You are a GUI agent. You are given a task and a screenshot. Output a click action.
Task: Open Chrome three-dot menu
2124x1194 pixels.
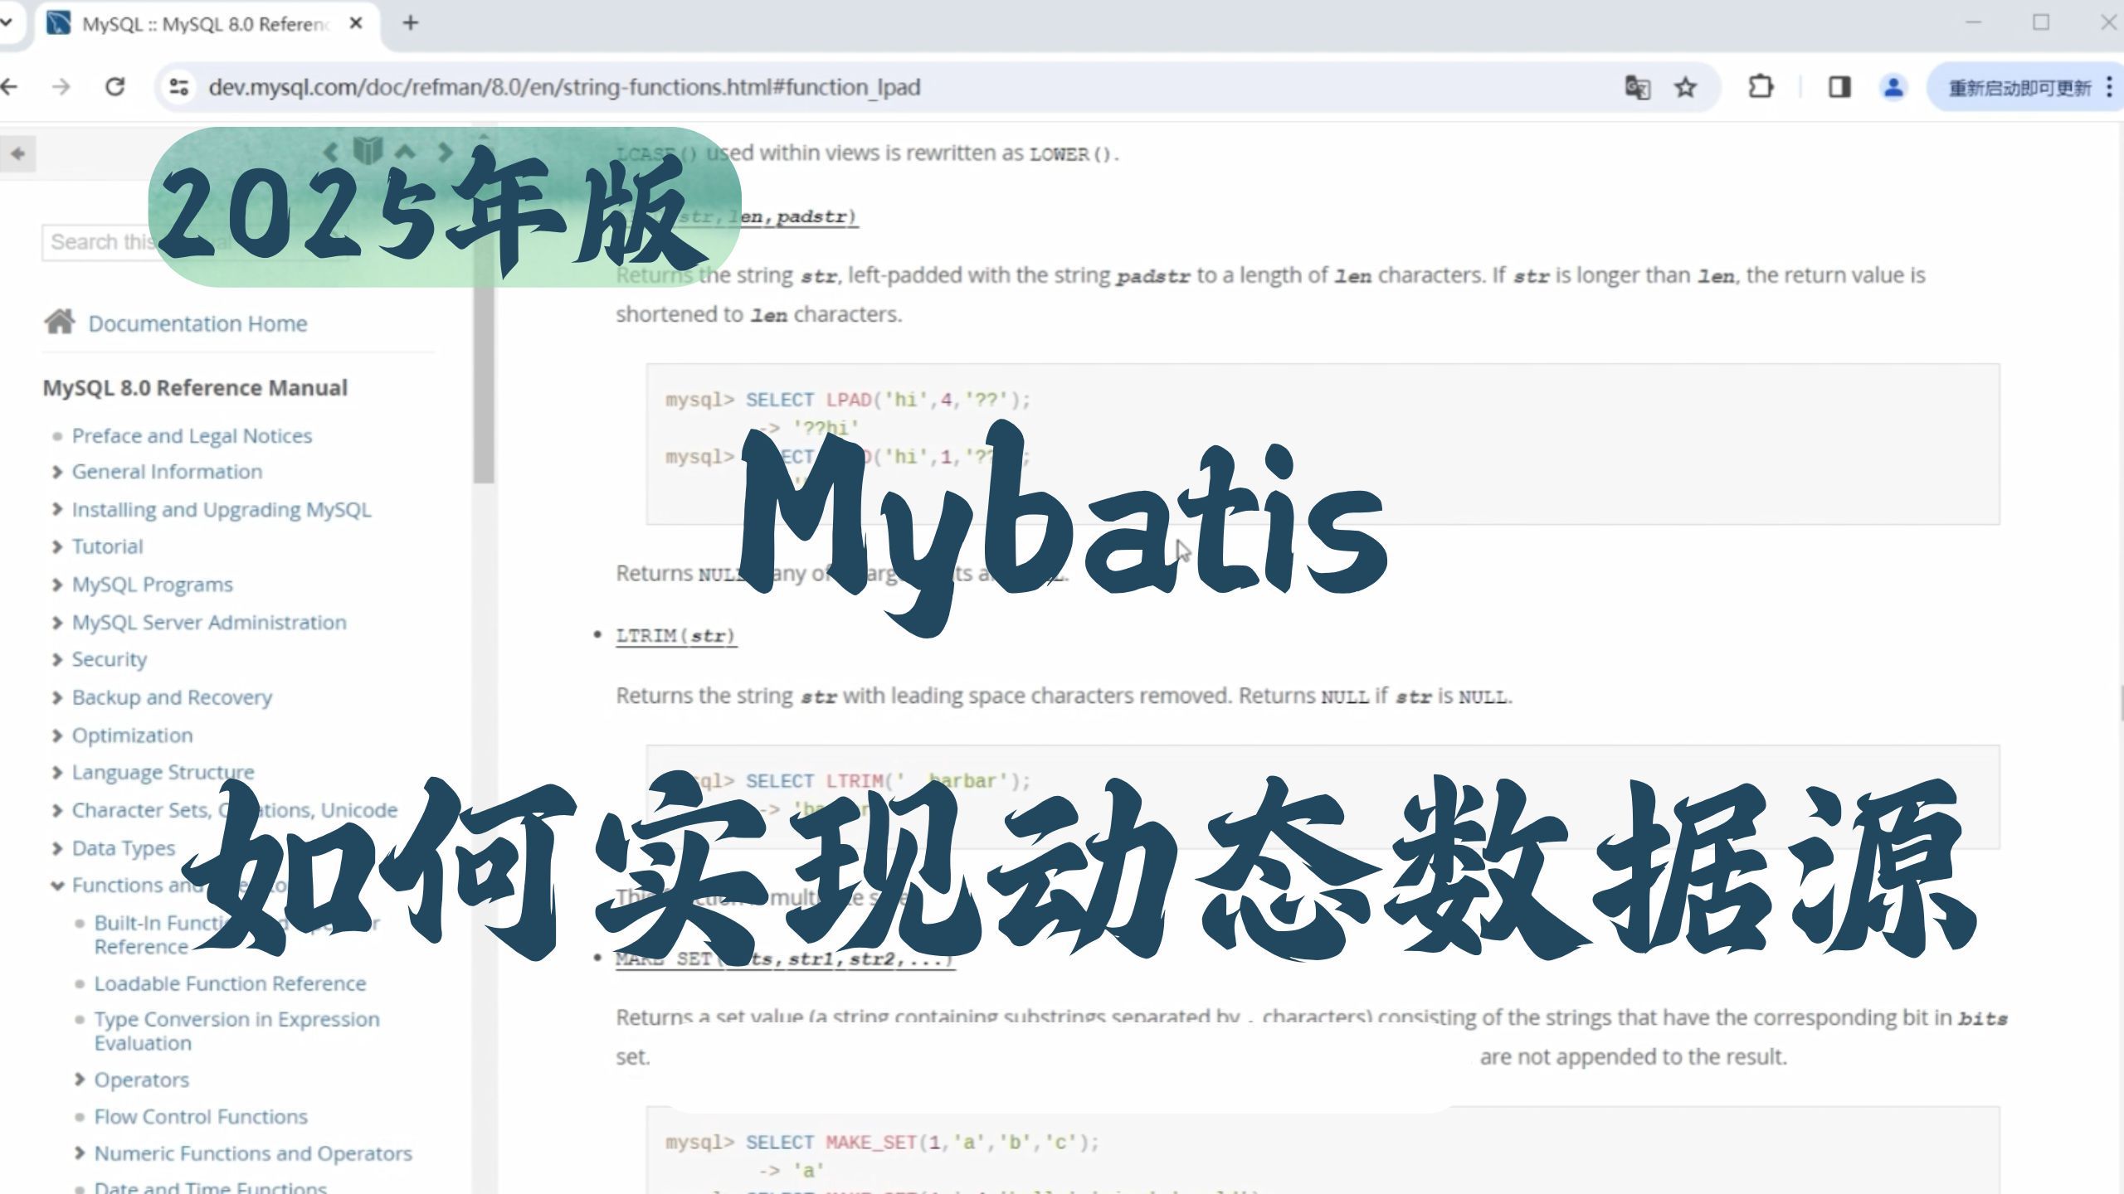click(2108, 87)
